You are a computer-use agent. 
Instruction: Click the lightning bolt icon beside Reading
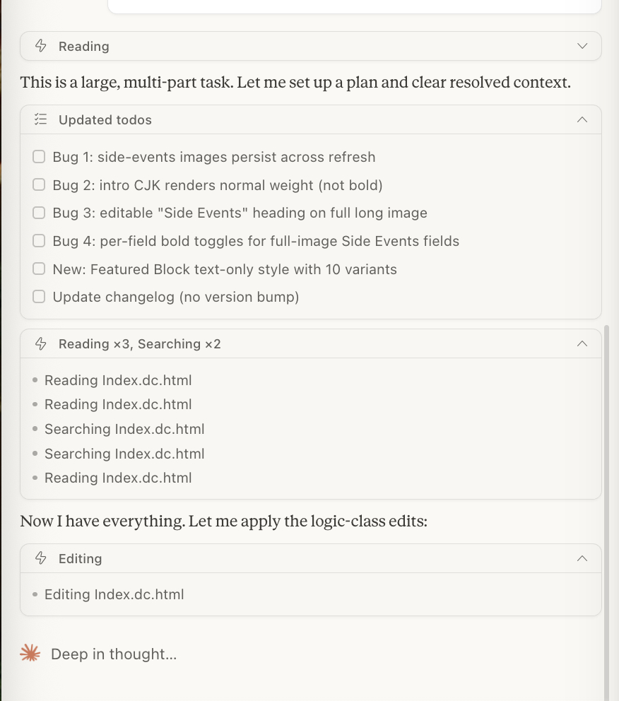tap(41, 46)
